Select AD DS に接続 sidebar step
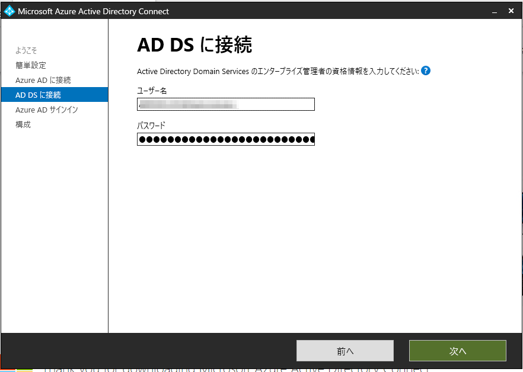523x372 pixels. [x=55, y=95]
